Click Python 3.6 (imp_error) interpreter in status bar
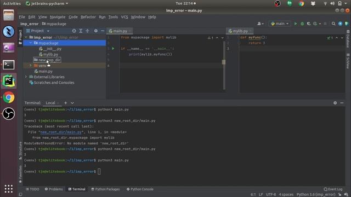Image resolution: width=351 pixels, height=197 pixels. (x=316, y=195)
